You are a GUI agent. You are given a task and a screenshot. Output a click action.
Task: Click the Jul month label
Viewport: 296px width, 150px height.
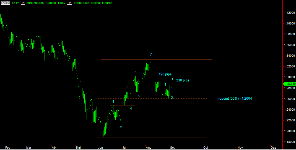pyautogui.click(x=124, y=148)
